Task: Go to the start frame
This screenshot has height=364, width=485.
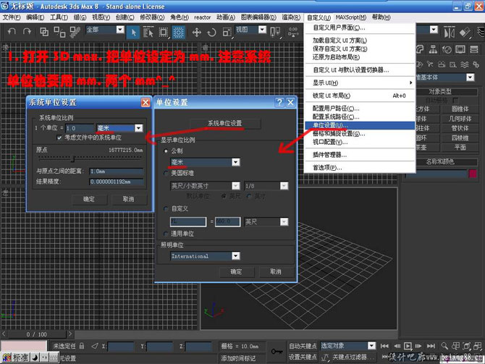Action: tap(384, 346)
